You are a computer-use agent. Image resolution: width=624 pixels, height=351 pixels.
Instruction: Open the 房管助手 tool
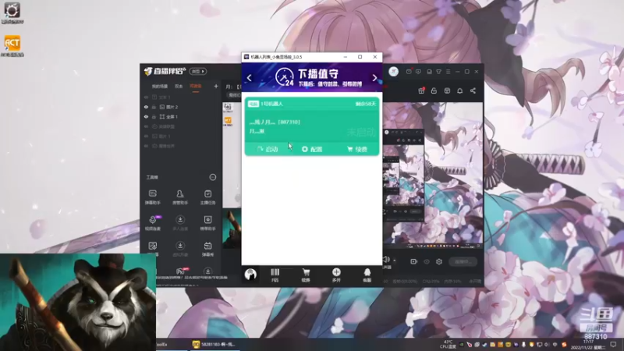[x=180, y=197]
